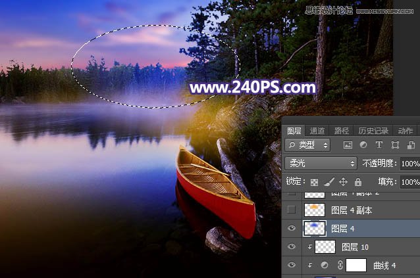
Task: Click the 不透明度 opacity value field
Action: click(x=410, y=164)
